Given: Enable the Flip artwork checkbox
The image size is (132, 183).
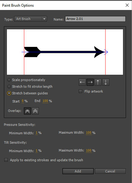Looking at the screenshot, I should point(80,91).
